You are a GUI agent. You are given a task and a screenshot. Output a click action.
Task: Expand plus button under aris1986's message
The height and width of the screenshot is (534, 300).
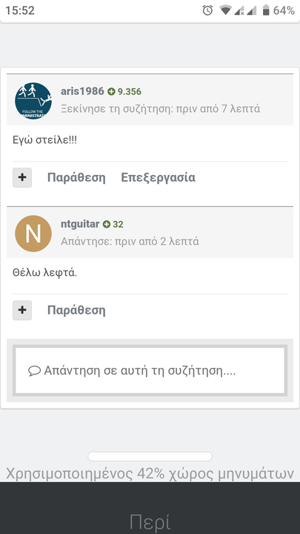point(22,177)
